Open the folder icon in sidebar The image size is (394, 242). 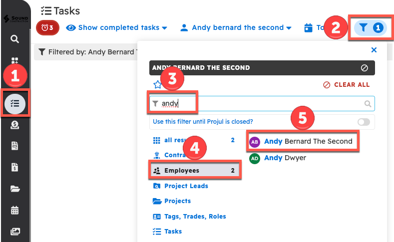[x=15, y=189]
